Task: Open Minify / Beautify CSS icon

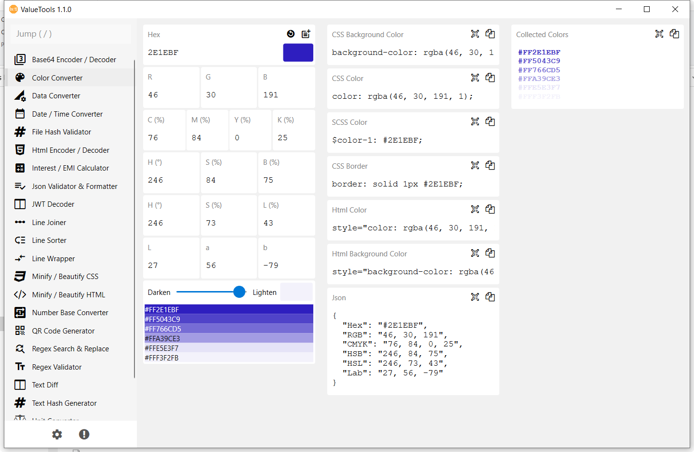Action: [20, 277]
